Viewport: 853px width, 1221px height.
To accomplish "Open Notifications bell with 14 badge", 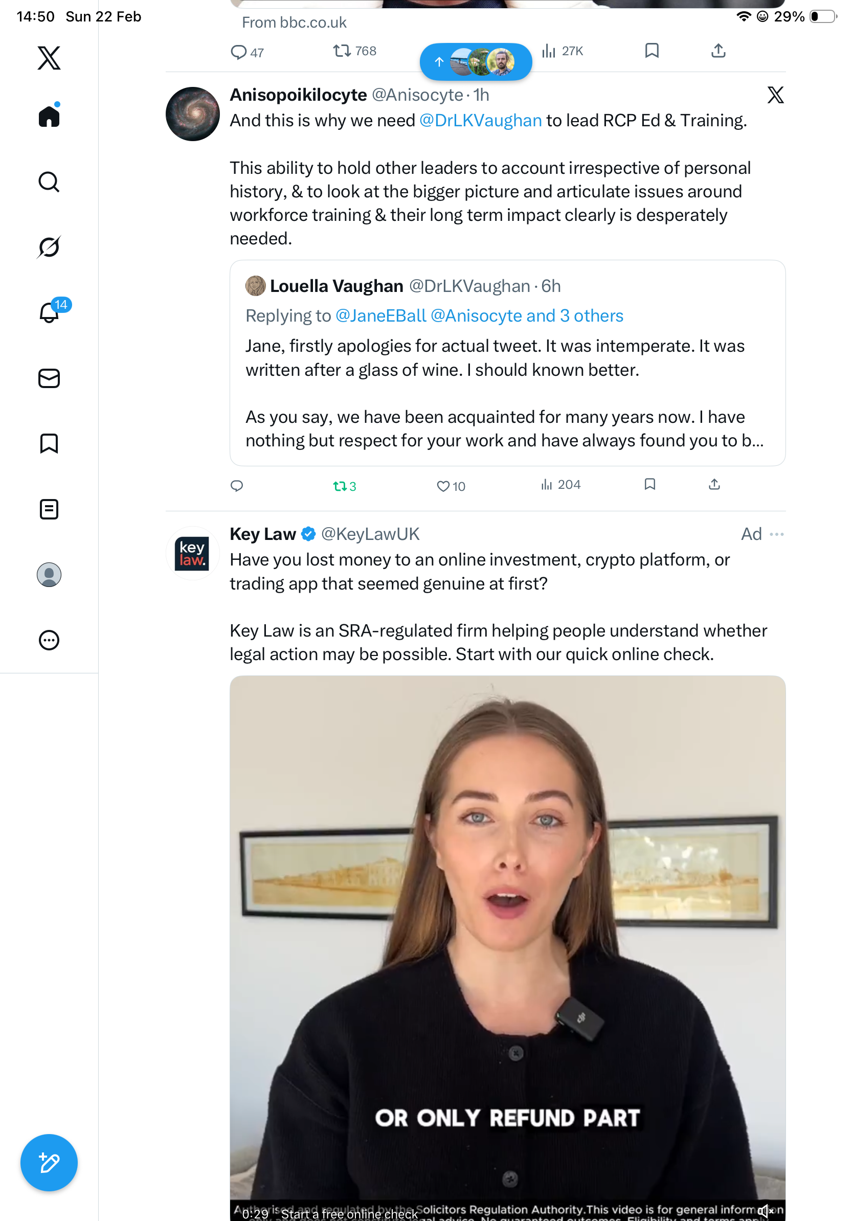I will 50,312.
